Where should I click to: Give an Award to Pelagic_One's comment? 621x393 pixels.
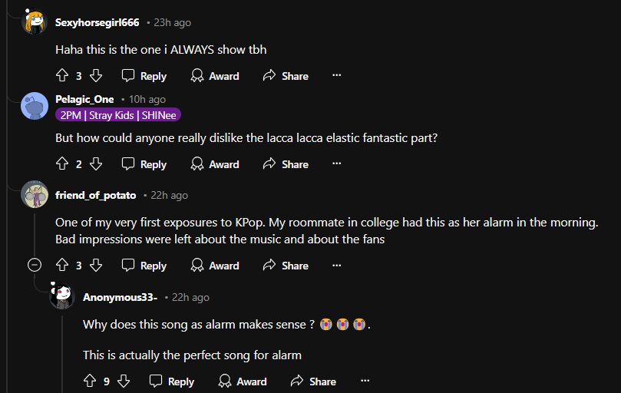(215, 164)
